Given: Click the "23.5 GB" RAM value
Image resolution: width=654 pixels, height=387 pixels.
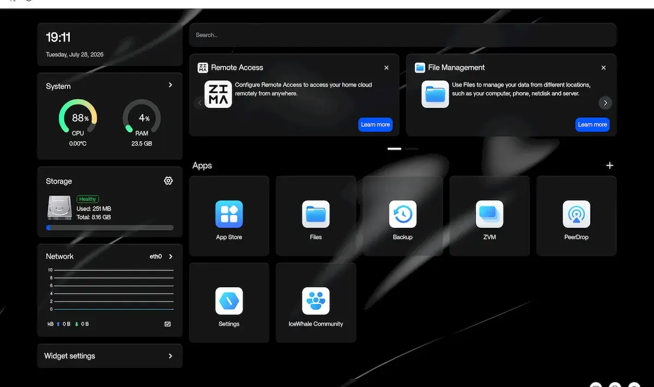Looking at the screenshot, I should [x=142, y=144].
